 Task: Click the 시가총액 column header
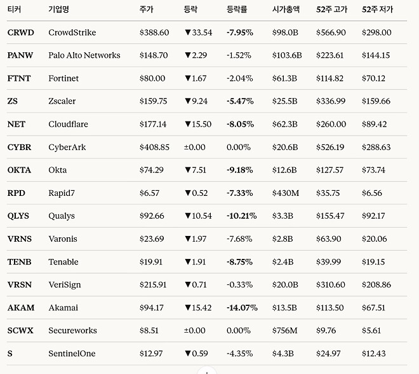coord(285,10)
